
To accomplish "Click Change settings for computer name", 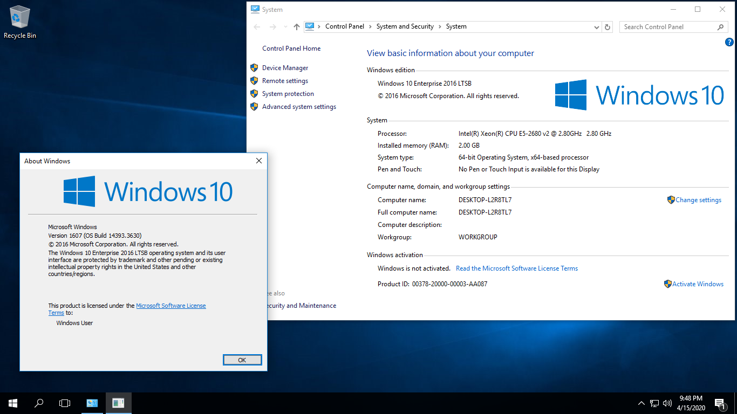I will (x=698, y=200).
